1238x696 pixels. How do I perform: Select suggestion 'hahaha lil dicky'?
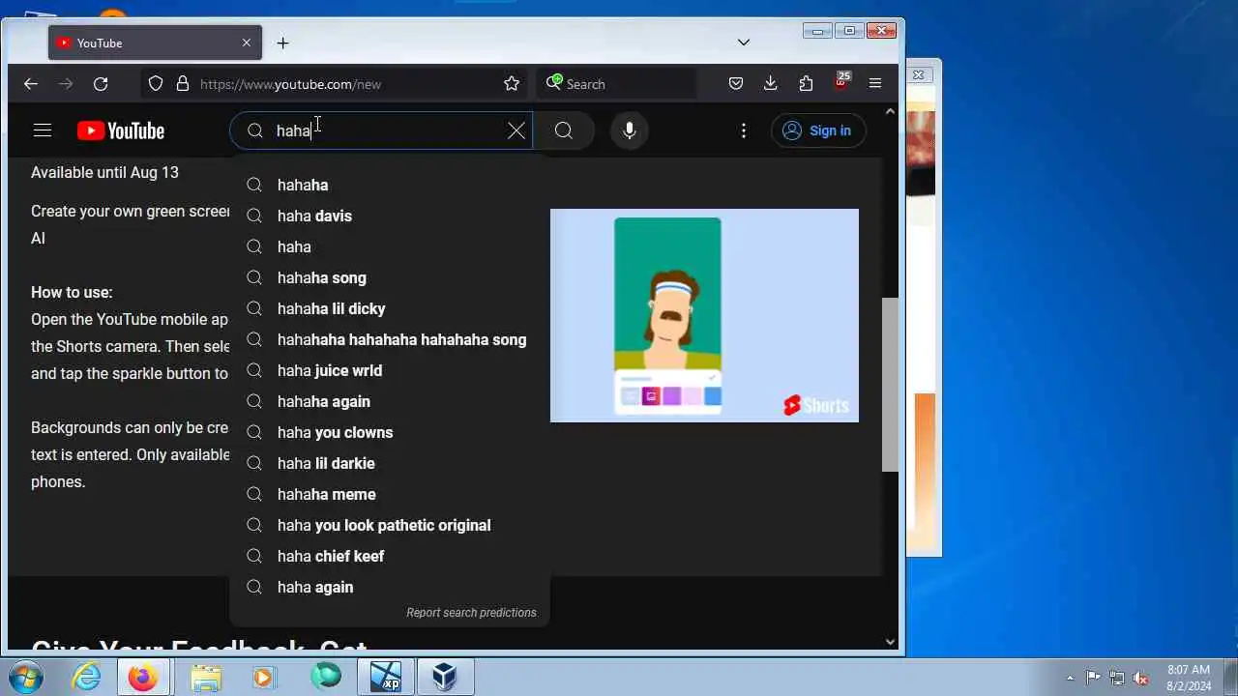[x=390, y=308]
